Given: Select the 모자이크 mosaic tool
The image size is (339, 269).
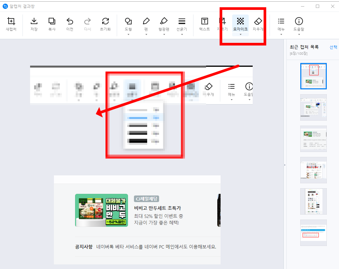Looking at the screenshot, I should point(240,22).
